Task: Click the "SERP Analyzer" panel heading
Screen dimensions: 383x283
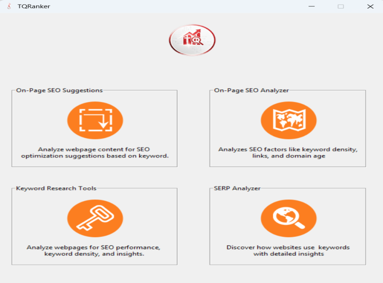Action: point(237,188)
